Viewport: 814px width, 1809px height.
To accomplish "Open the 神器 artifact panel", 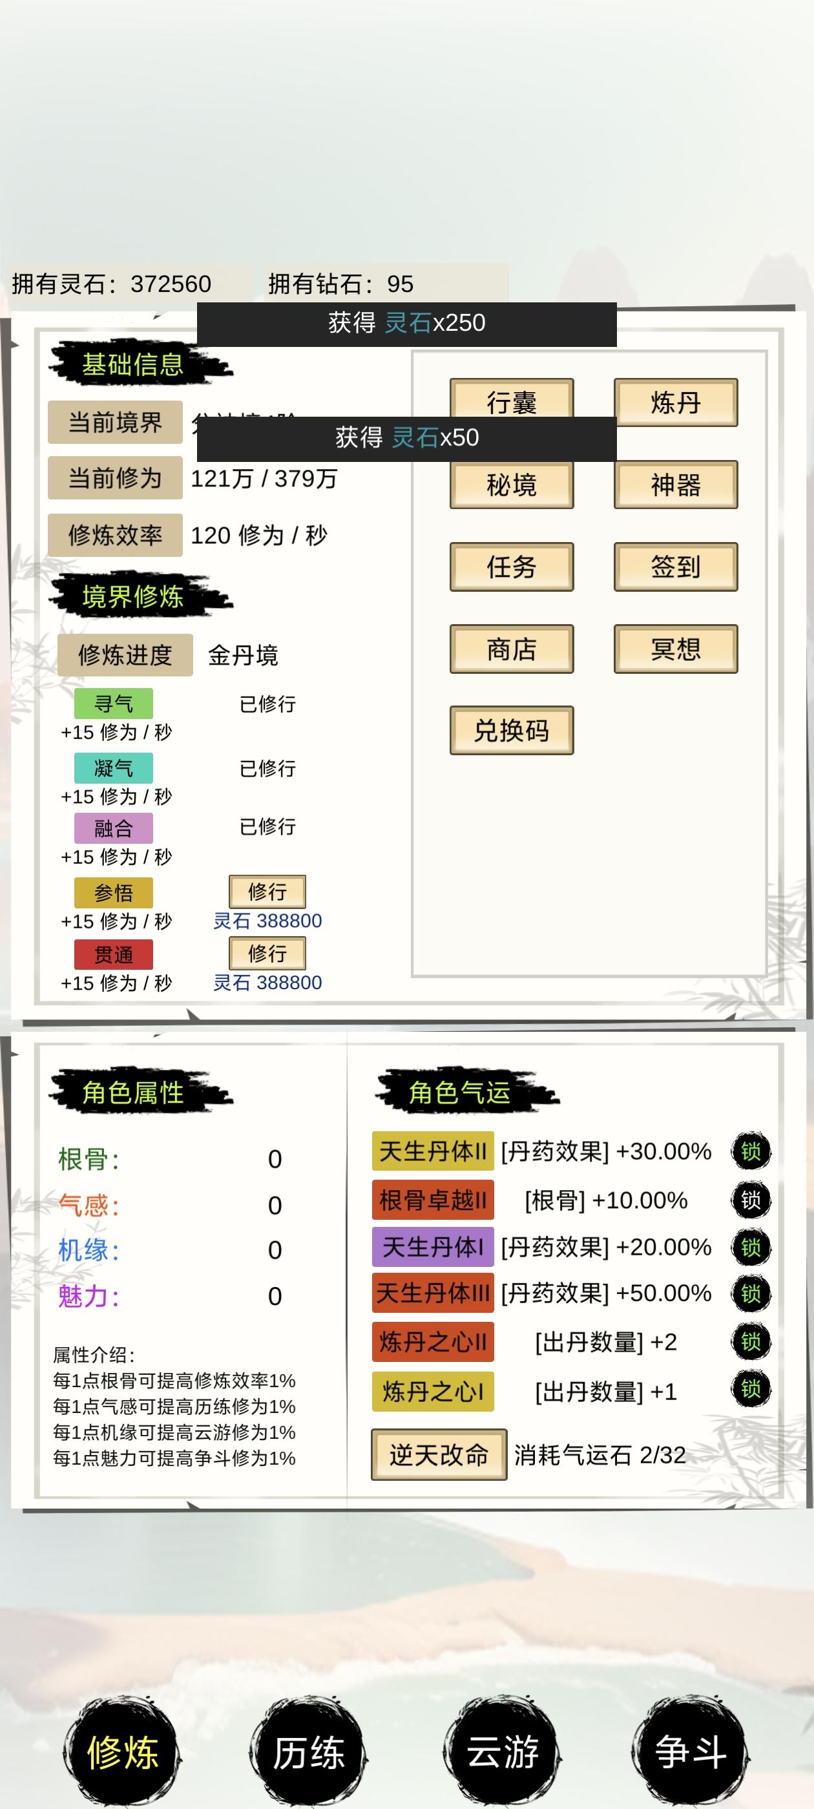I will click(x=676, y=485).
